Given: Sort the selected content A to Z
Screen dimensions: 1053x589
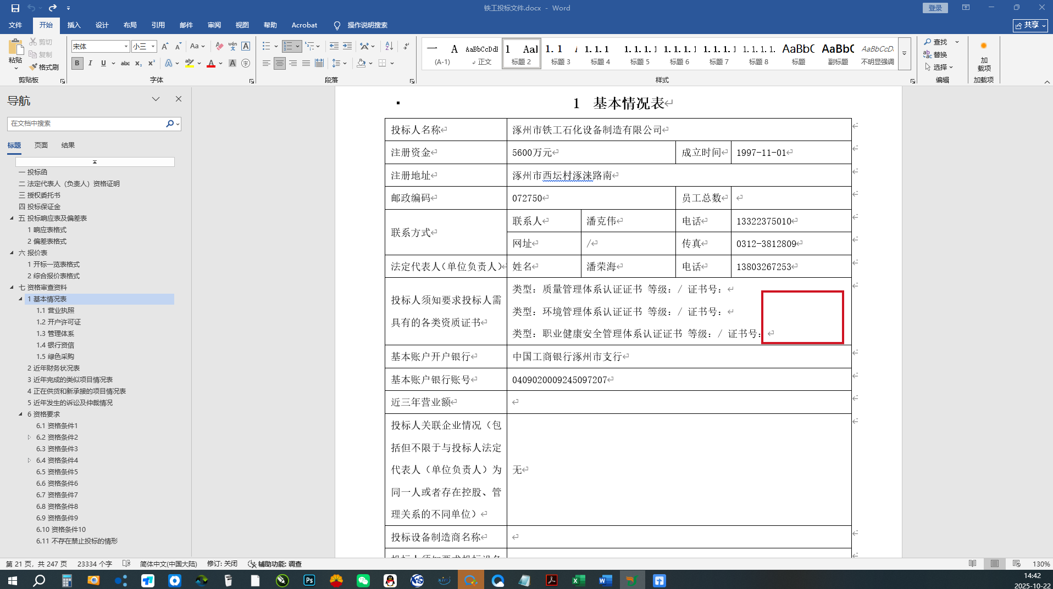Looking at the screenshot, I should tap(389, 47).
